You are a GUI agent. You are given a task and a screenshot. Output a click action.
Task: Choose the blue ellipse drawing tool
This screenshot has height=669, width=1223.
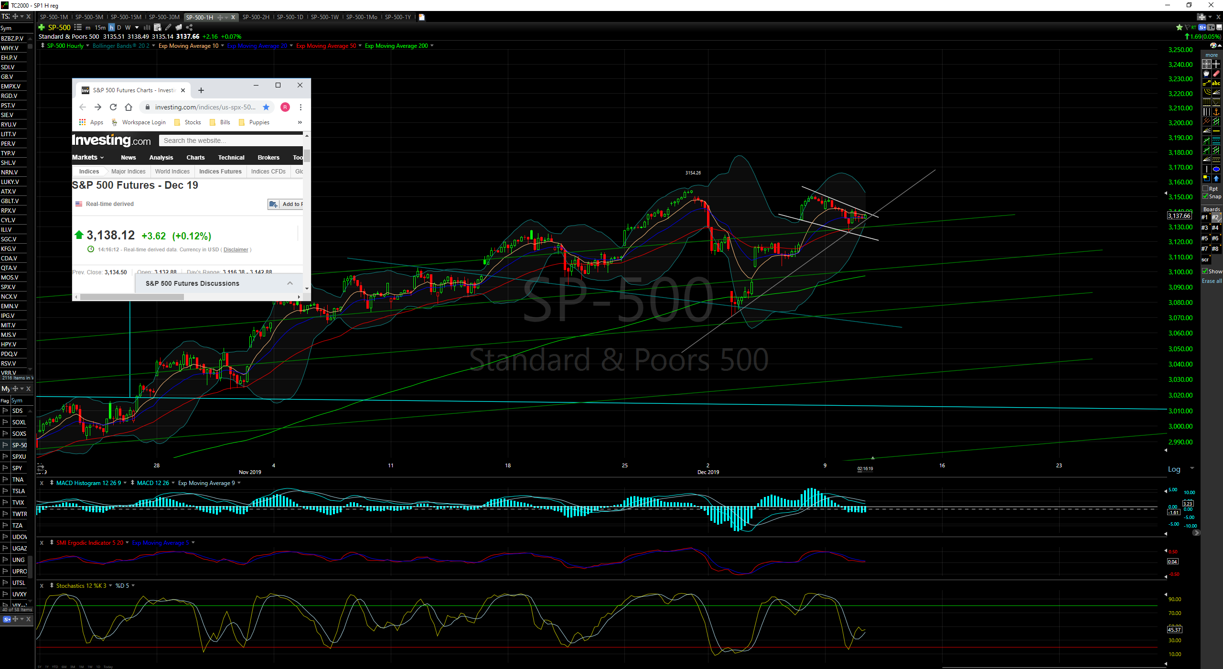(x=1216, y=169)
